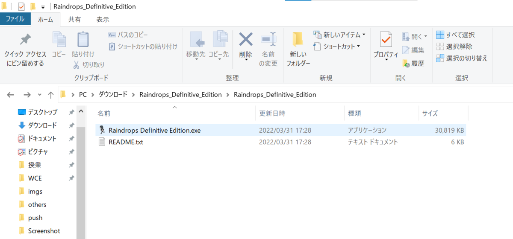Click the 履歴 history command
Viewport: 513px width, 239px height.
coord(413,64)
